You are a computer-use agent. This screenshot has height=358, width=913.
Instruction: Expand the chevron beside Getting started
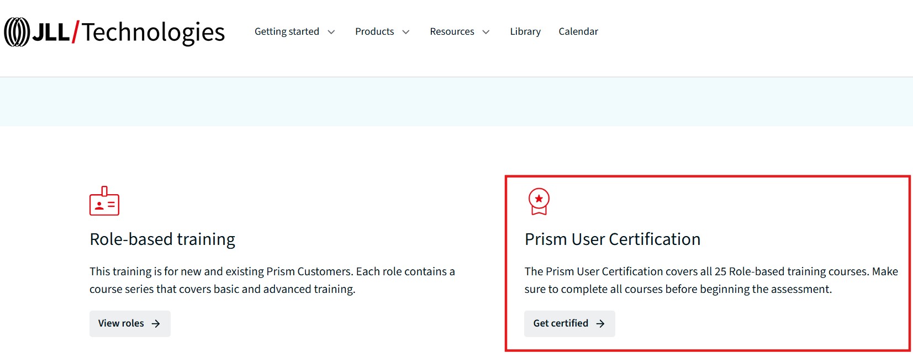click(x=331, y=32)
